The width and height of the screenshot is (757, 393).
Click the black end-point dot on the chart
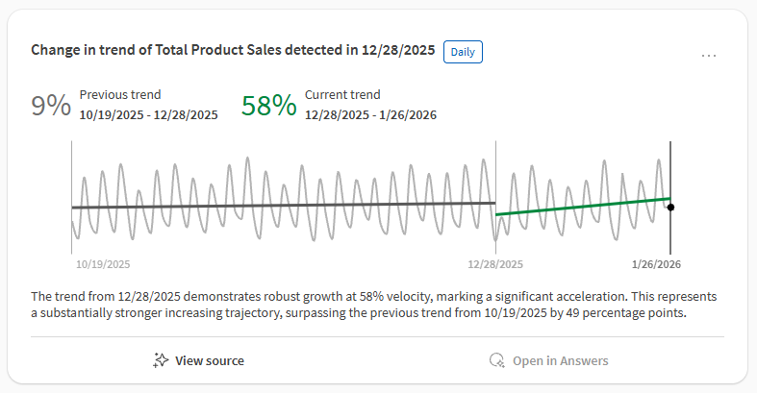point(670,207)
